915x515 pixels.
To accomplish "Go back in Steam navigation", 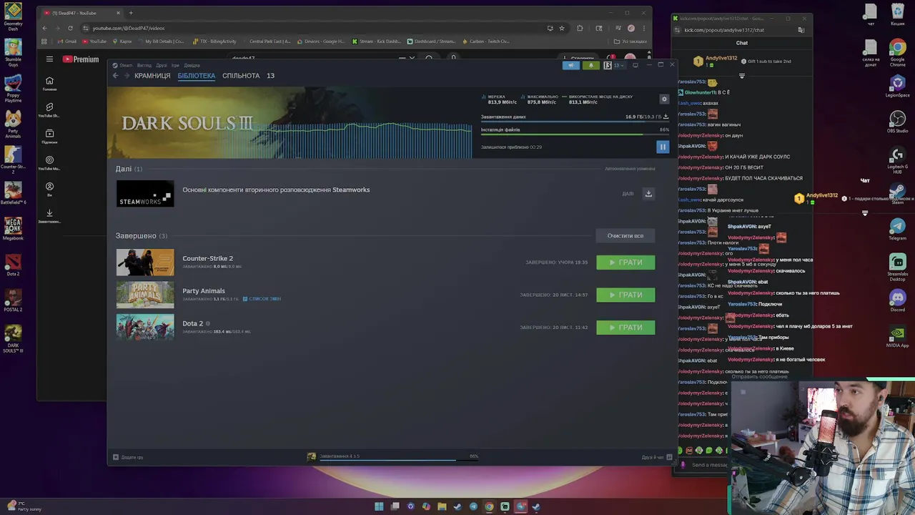I will [x=116, y=76].
